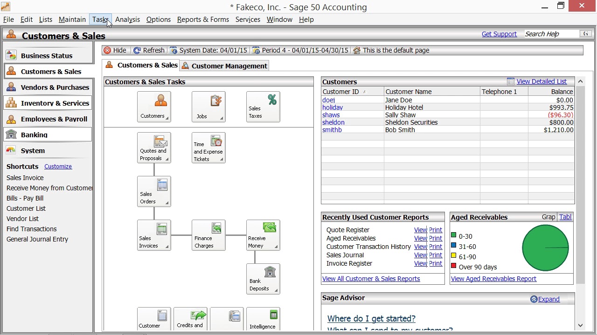Print the Aged Receivables report
Screen dimensions: 597x335
[x=436, y=238]
